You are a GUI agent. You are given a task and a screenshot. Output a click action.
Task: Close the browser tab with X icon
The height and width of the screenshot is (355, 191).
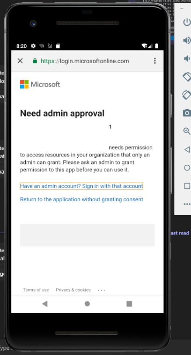tap(20, 60)
